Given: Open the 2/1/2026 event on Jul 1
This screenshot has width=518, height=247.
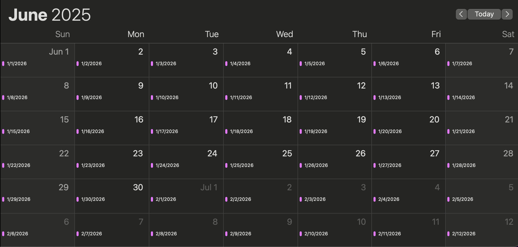Looking at the screenshot, I should [166, 199].
